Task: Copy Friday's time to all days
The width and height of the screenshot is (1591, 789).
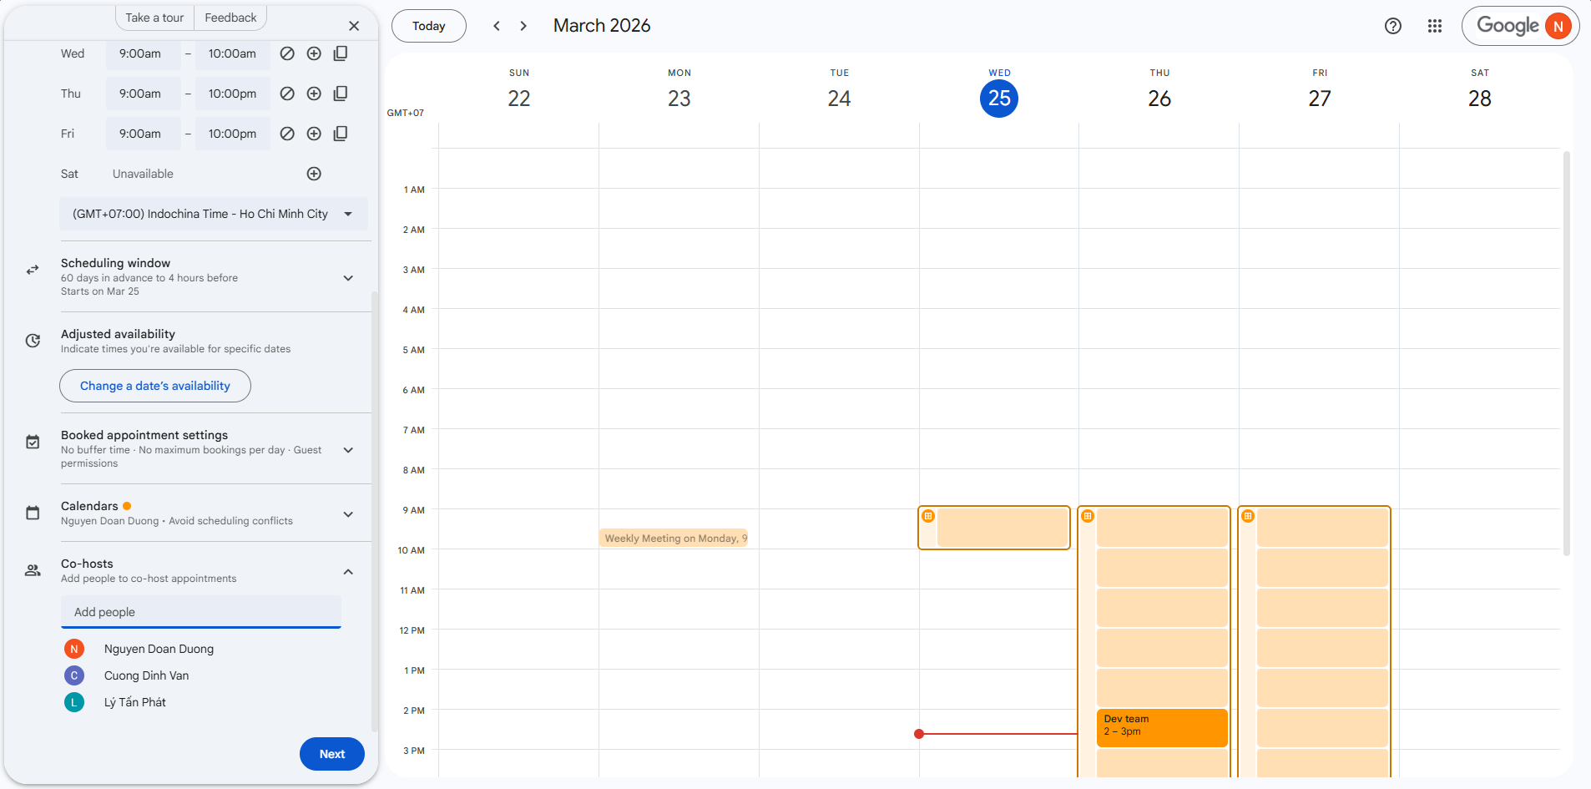Action: [341, 134]
